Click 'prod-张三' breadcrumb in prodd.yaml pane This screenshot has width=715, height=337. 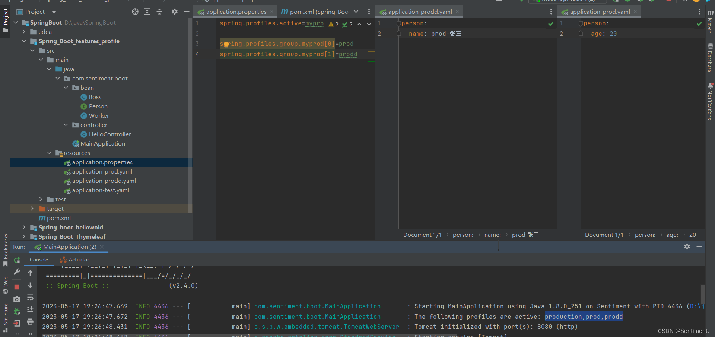tap(525, 235)
